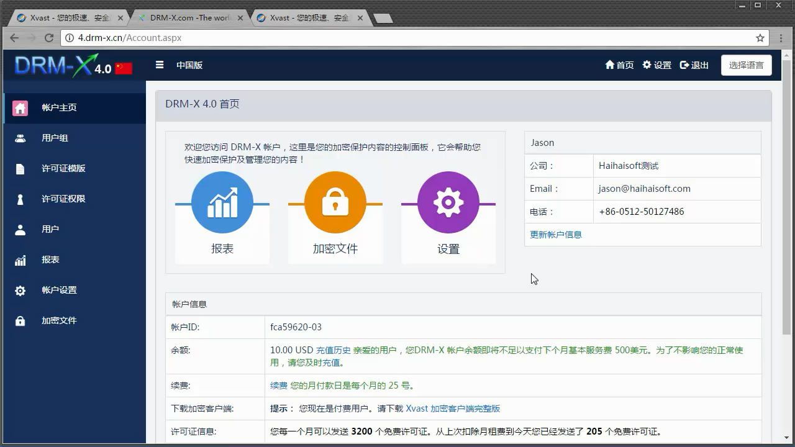
Task: Click 更新帐户信息 link
Action: pyautogui.click(x=555, y=235)
